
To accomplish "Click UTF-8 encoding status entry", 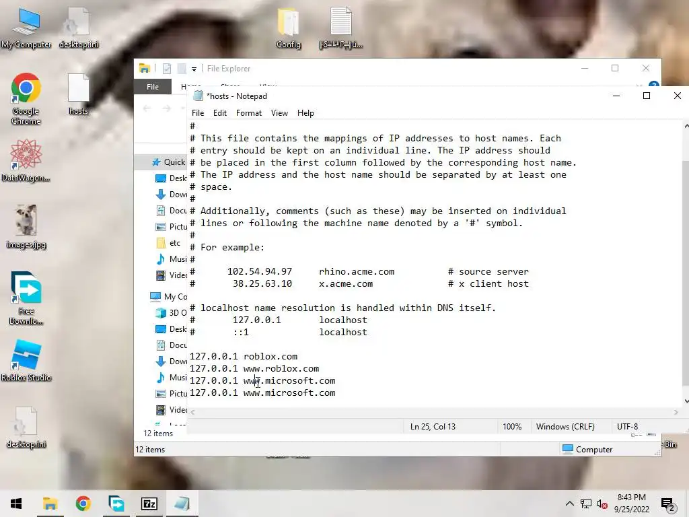I will (x=627, y=426).
